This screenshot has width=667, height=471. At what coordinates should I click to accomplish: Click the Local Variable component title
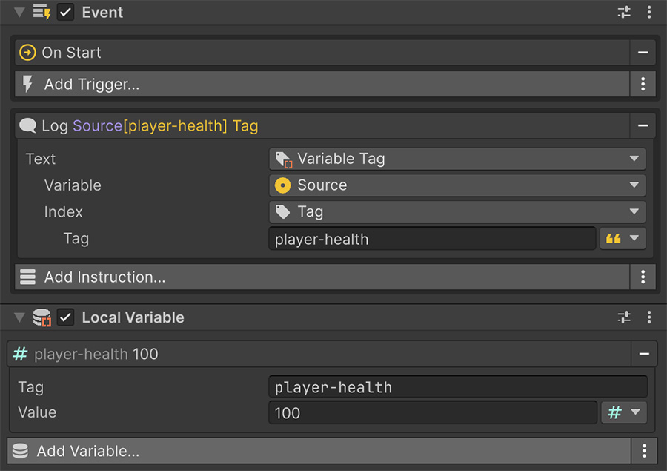point(133,317)
